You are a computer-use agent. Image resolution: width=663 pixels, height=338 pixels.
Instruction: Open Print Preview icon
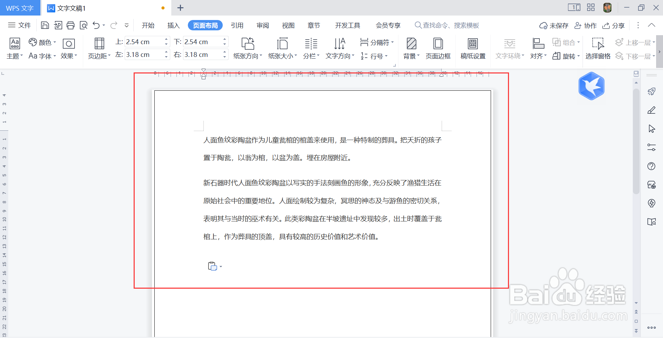pyautogui.click(x=84, y=25)
